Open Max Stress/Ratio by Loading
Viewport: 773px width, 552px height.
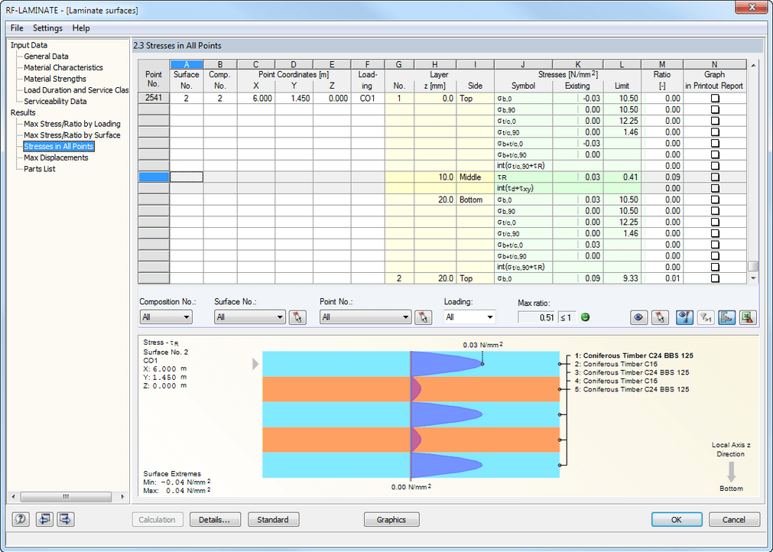(73, 124)
